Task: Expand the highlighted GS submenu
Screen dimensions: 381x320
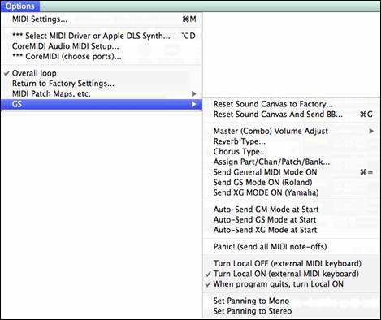Action: click(x=102, y=104)
